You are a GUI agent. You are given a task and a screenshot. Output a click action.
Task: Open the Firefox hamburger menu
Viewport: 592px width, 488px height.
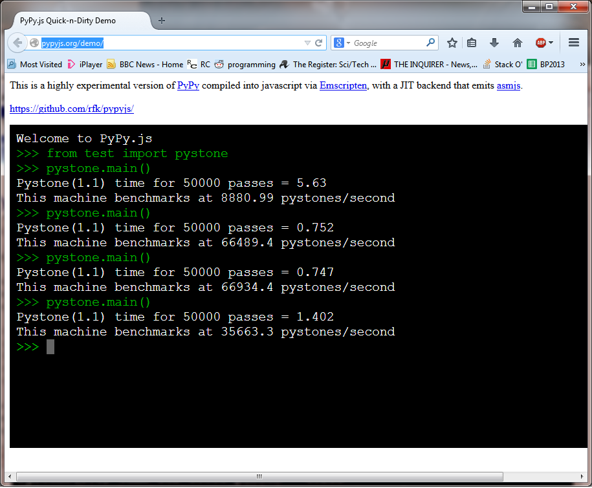[573, 43]
